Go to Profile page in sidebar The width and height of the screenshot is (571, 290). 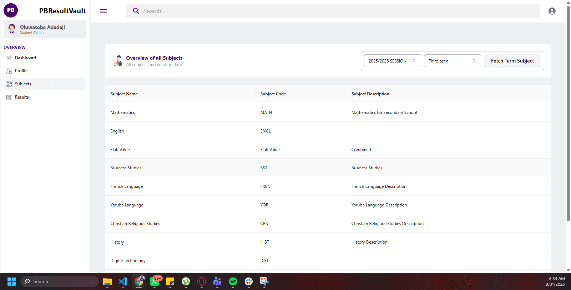coord(45,71)
